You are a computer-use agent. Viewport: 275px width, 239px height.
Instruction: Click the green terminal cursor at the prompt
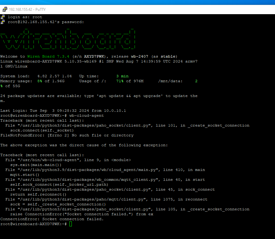pyautogui.click(x=71, y=224)
